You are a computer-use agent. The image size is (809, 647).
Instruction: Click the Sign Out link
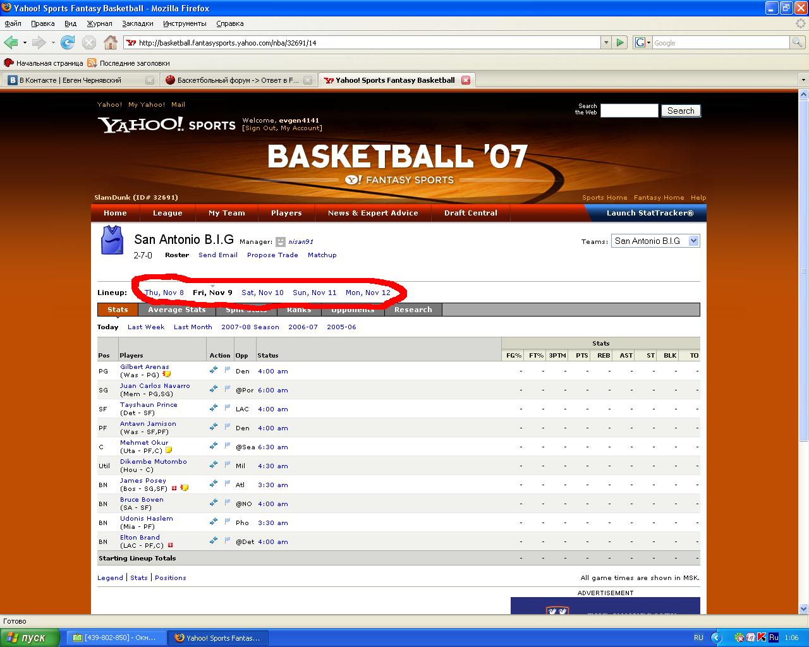click(x=260, y=128)
